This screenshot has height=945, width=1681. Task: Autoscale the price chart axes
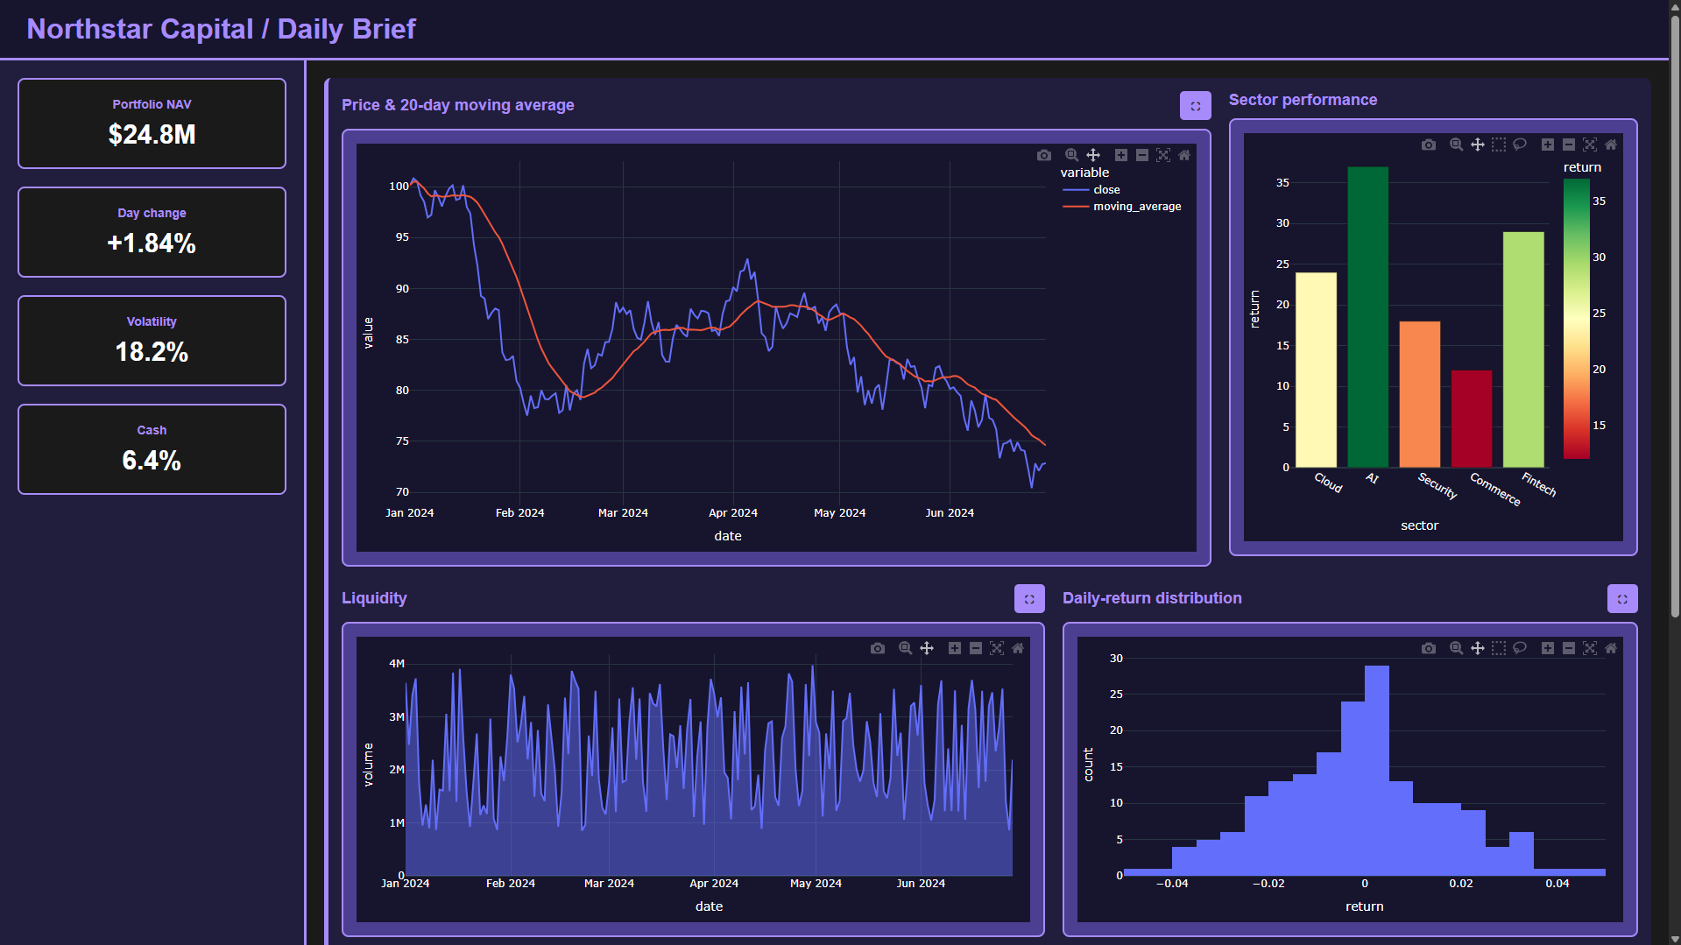[x=1163, y=155]
